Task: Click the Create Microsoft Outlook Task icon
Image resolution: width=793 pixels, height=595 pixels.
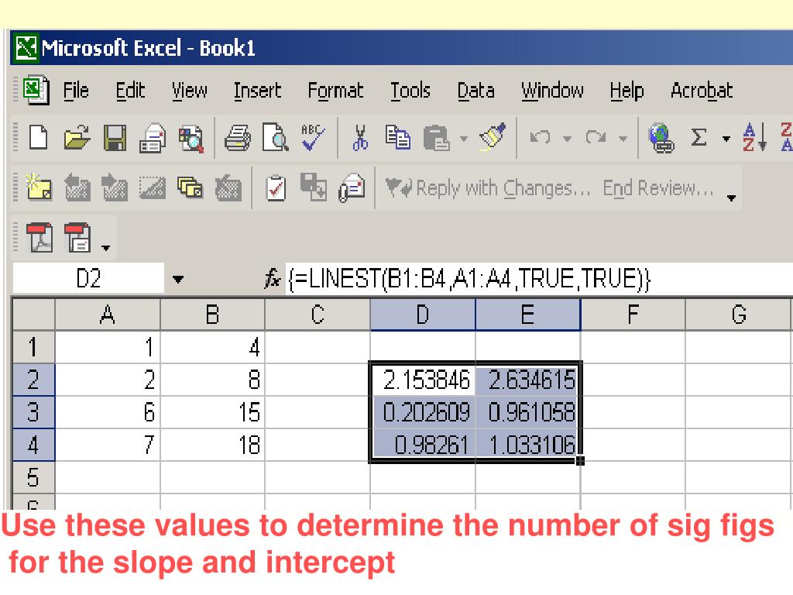Action: coord(276,187)
